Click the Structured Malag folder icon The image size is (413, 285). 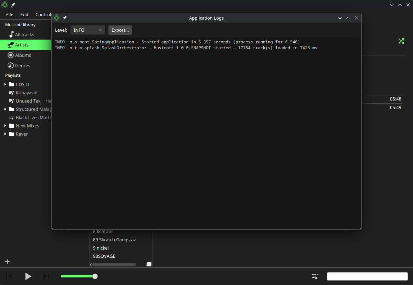coord(11,109)
